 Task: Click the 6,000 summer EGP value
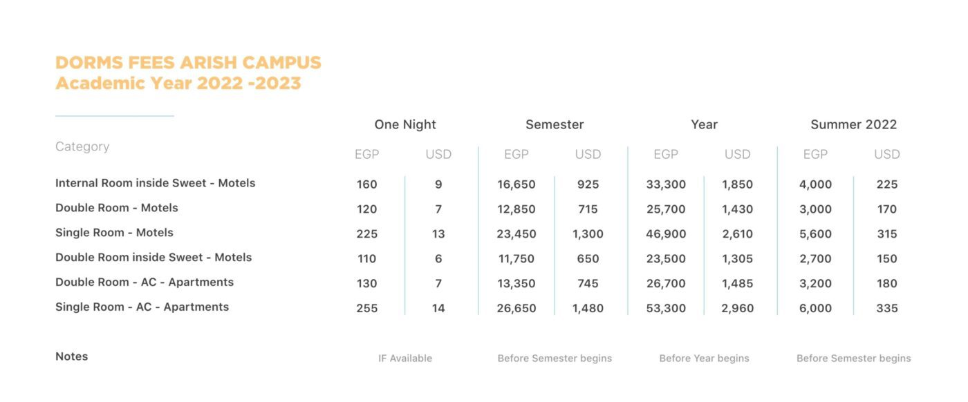point(815,309)
